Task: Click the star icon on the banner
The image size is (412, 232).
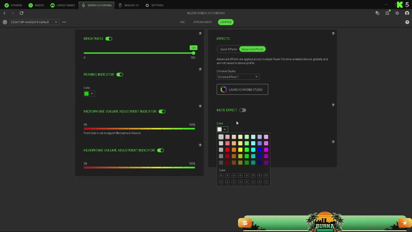Action: (x=405, y=223)
